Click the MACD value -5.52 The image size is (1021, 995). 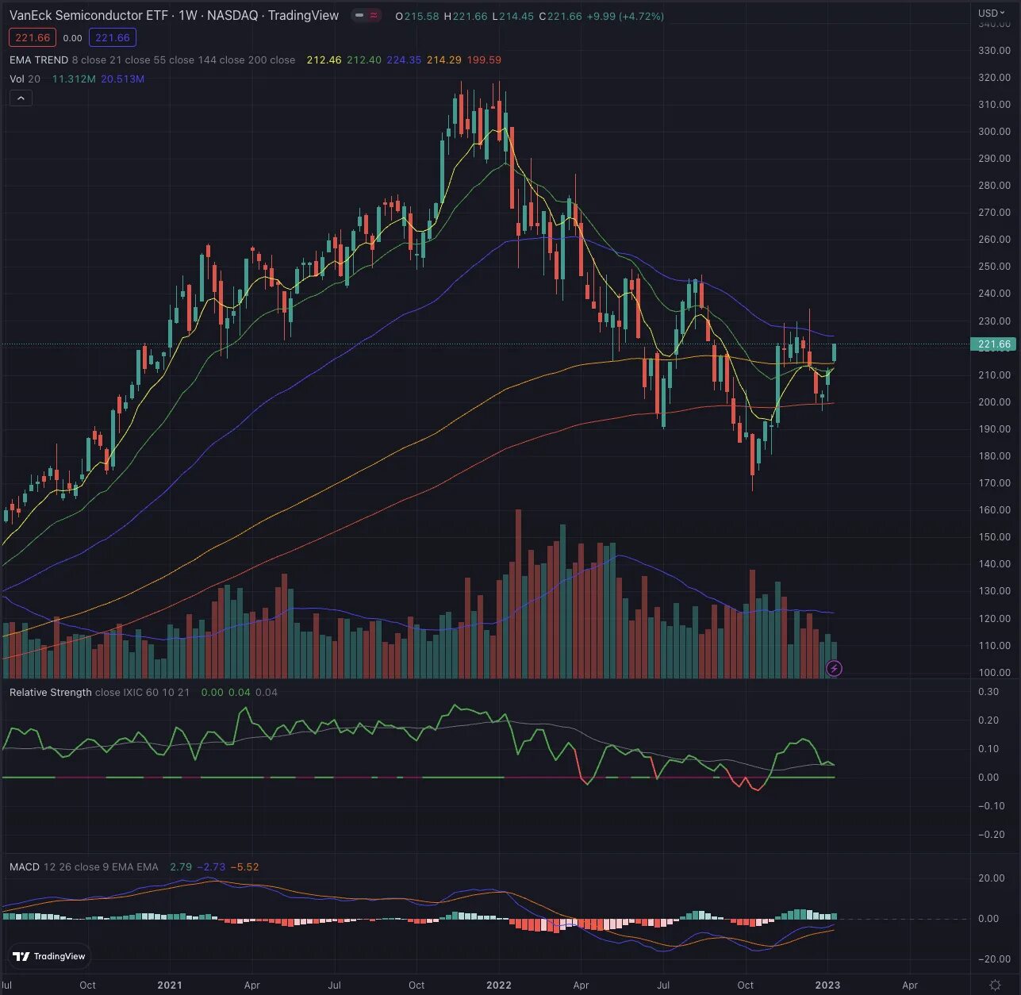(244, 866)
